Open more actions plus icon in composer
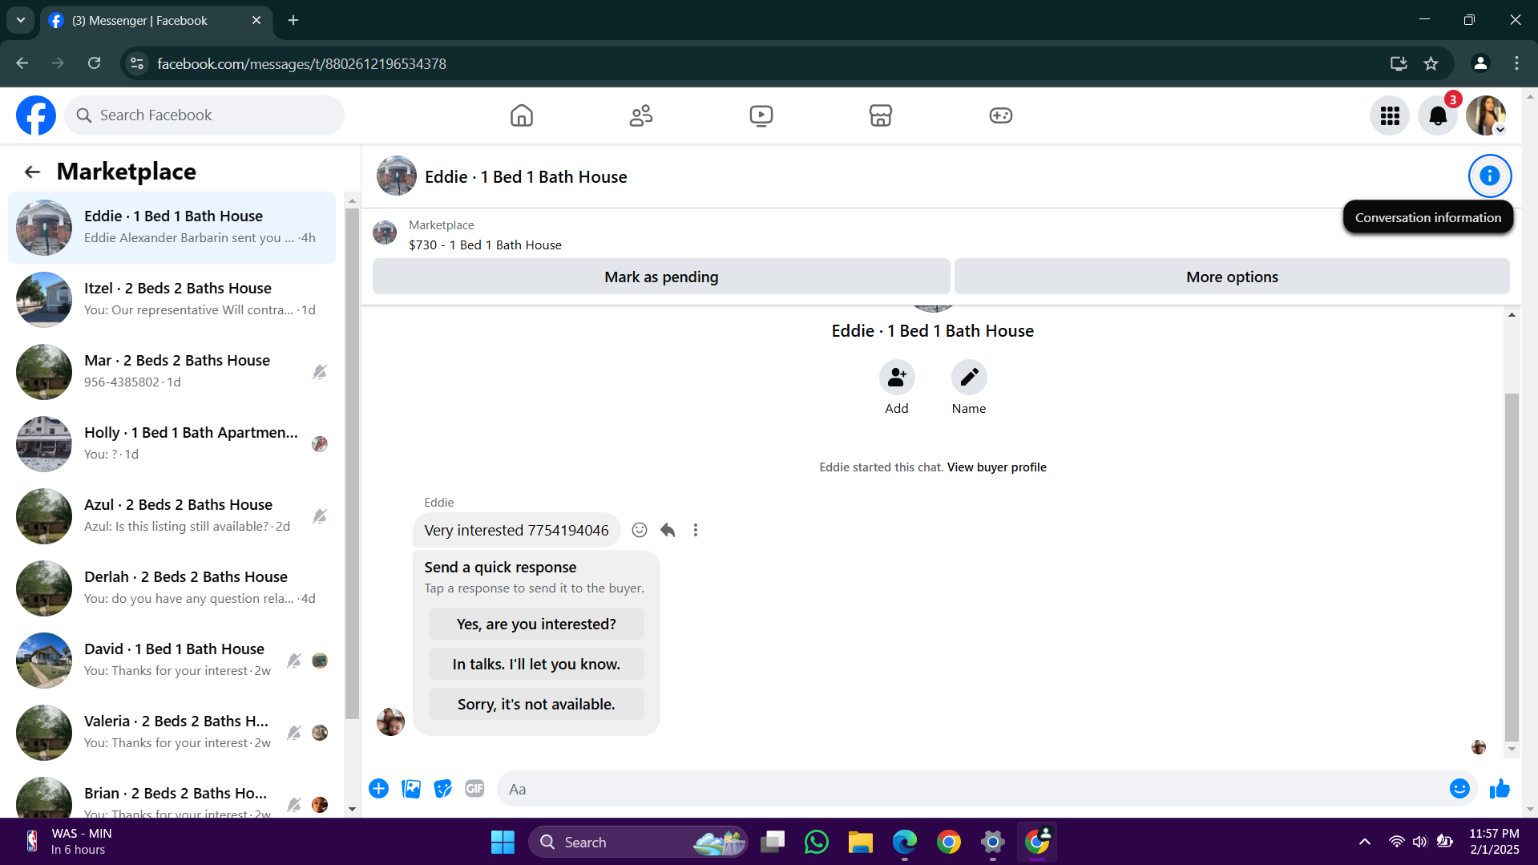 pyautogui.click(x=379, y=789)
